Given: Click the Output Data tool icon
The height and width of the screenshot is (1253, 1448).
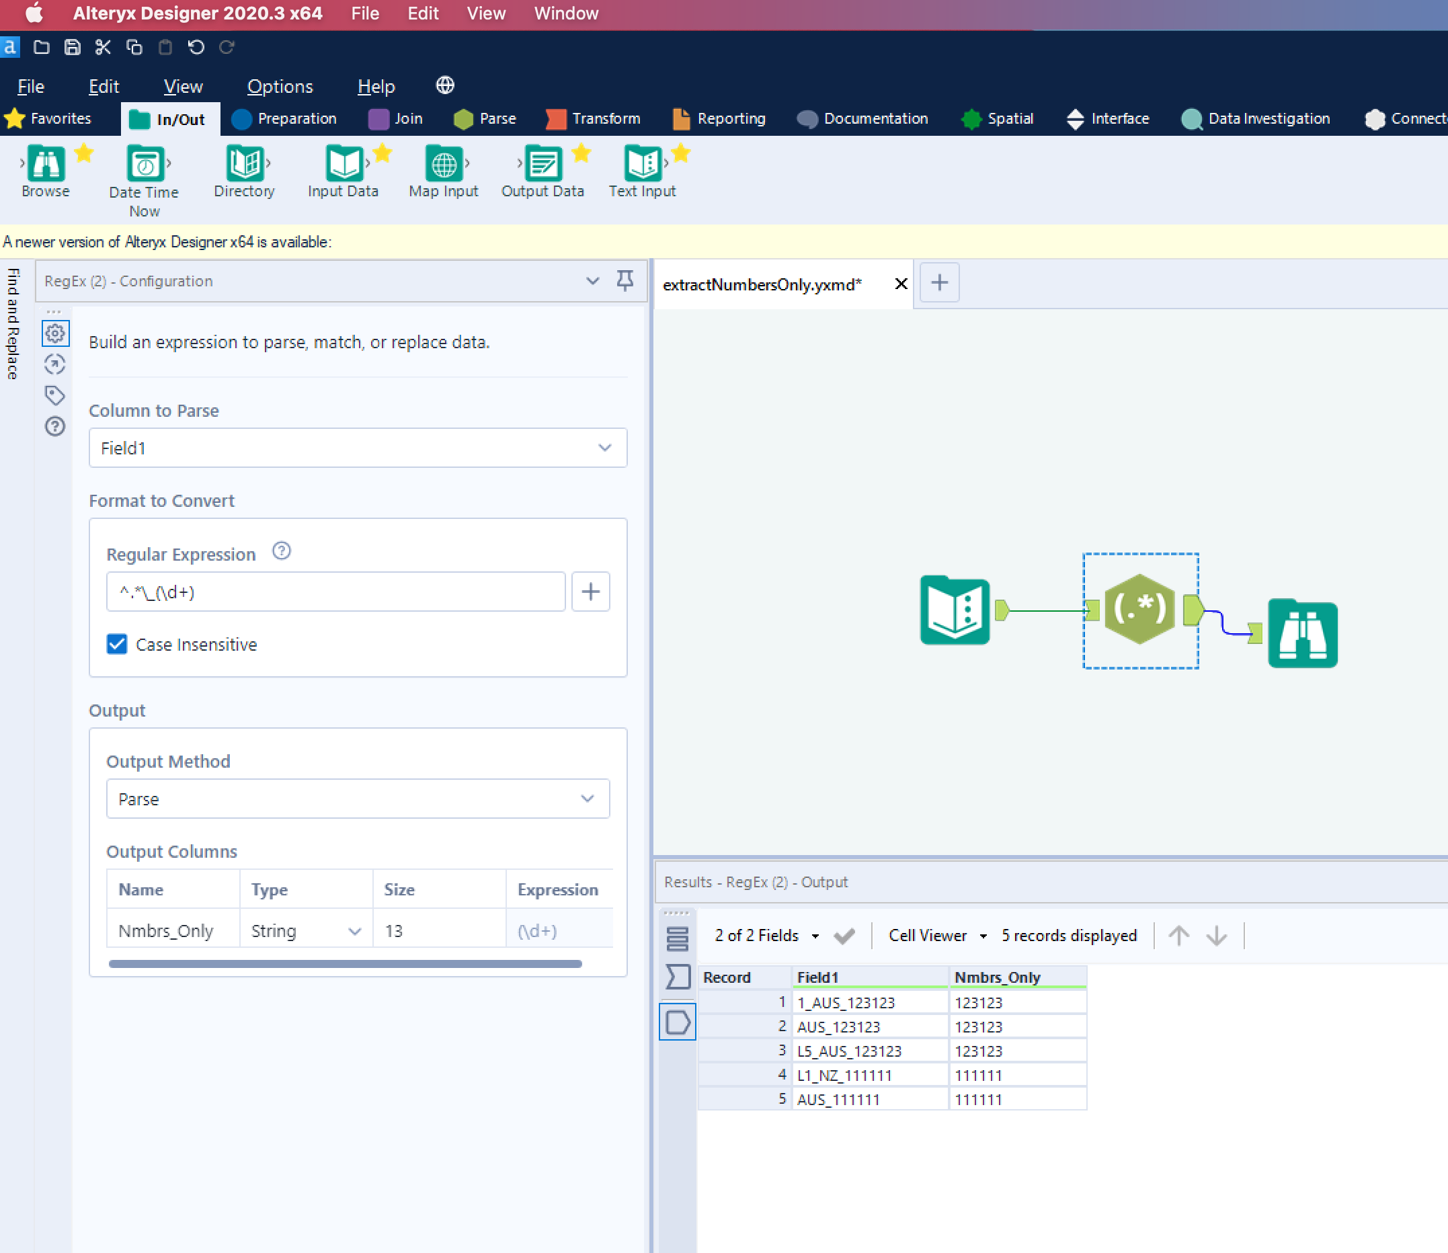Looking at the screenshot, I should [542, 163].
